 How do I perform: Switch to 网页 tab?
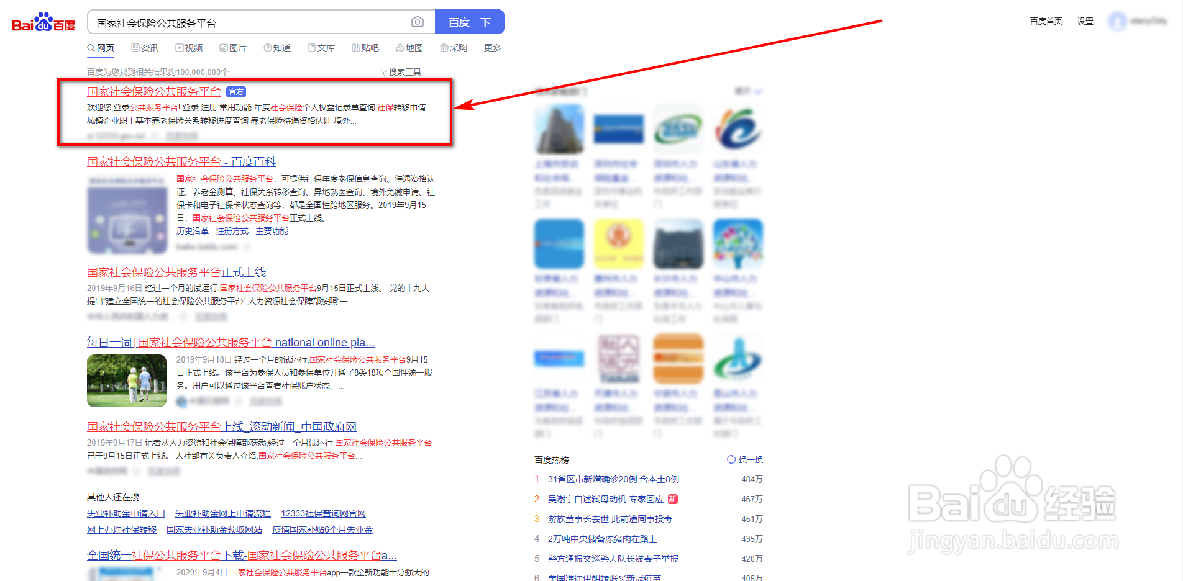(101, 48)
